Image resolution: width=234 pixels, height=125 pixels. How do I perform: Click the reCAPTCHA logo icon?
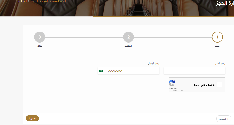click(x=172, y=83)
